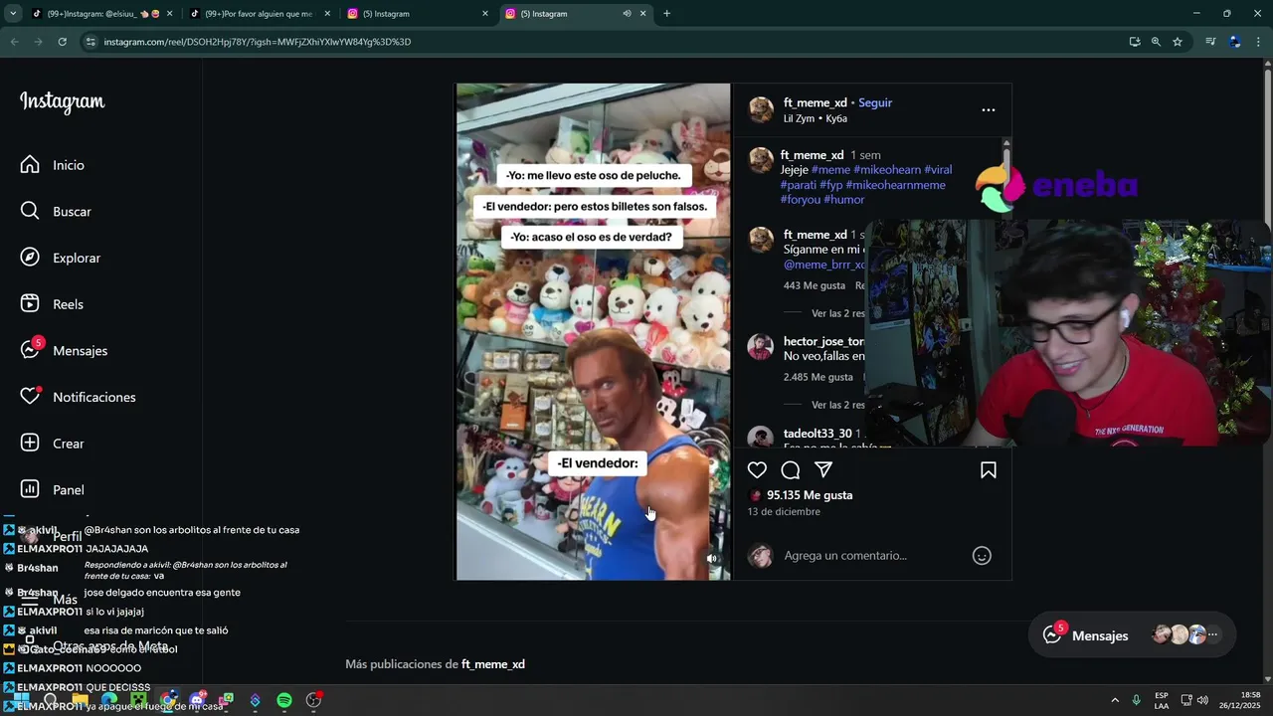Screen dimensions: 1273x716
Task: View site information icon in address bar
Action: (x=91, y=42)
